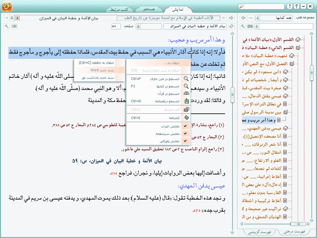Click the wrench icon in library panel
This screenshot has height=238, width=317.
tap(243, 26)
